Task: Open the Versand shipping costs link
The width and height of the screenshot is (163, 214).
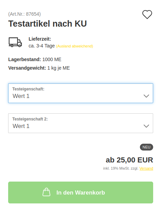Action: [146, 168]
